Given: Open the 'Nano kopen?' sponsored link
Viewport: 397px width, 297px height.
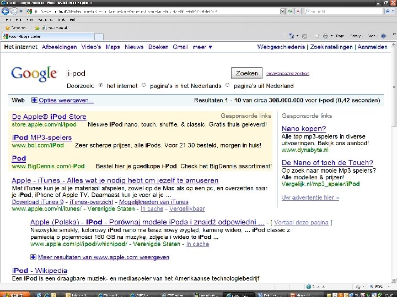Looking at the screenshot, I should (x=304, y=129).
